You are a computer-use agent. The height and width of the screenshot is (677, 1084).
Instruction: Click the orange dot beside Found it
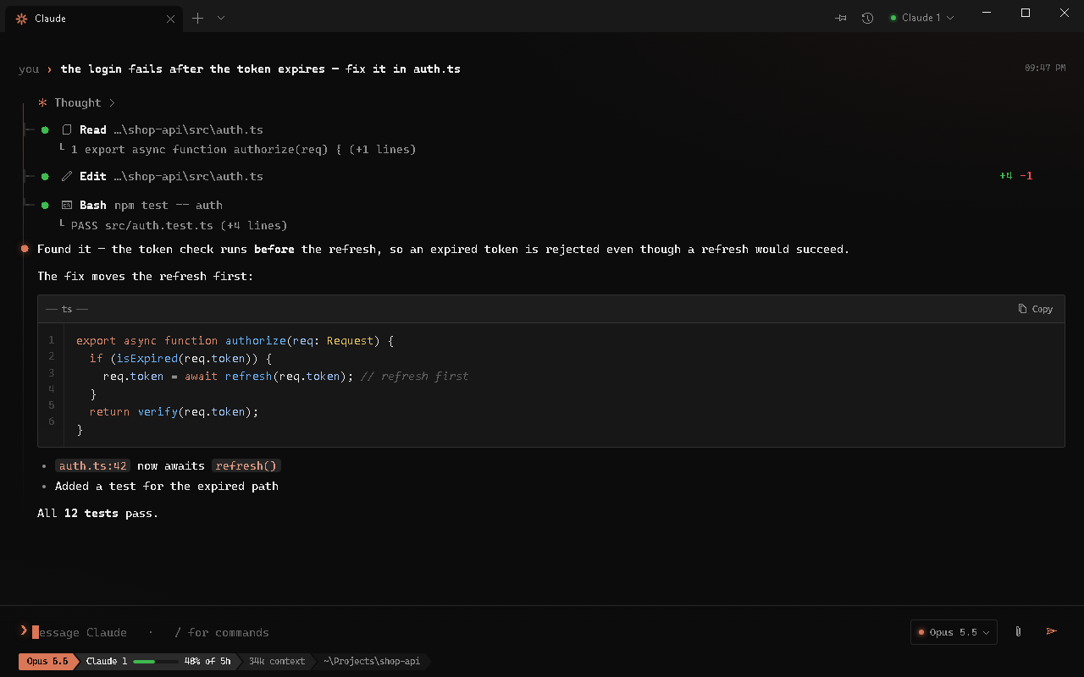25,249
